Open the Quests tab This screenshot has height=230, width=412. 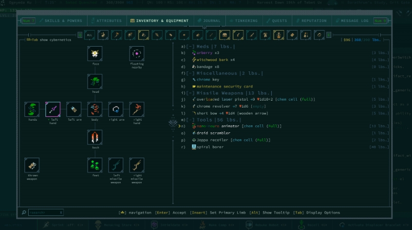click(277, 21)
